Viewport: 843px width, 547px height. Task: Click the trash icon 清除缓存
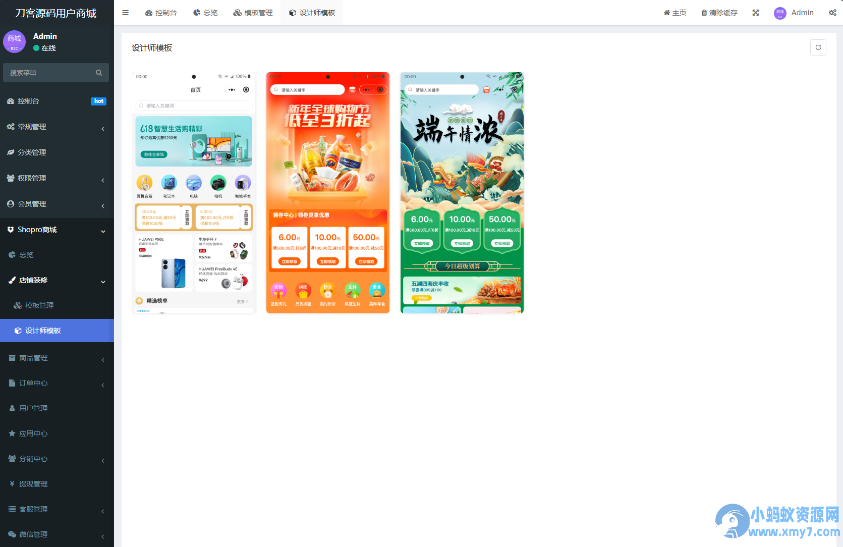click(x=719, y=13)
